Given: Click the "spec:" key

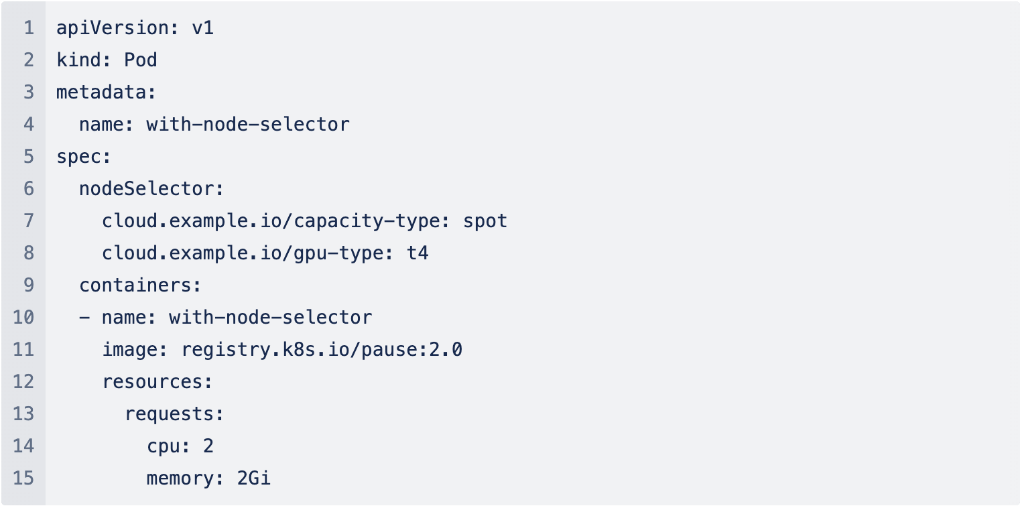Looking at the screenshot, I should pyautogui.click(x=84, y=157).
